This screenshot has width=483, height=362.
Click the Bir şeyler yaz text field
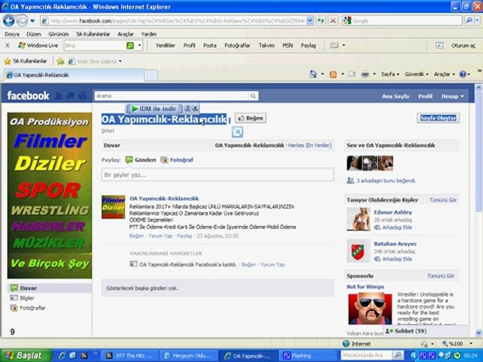tap(218, 175)
